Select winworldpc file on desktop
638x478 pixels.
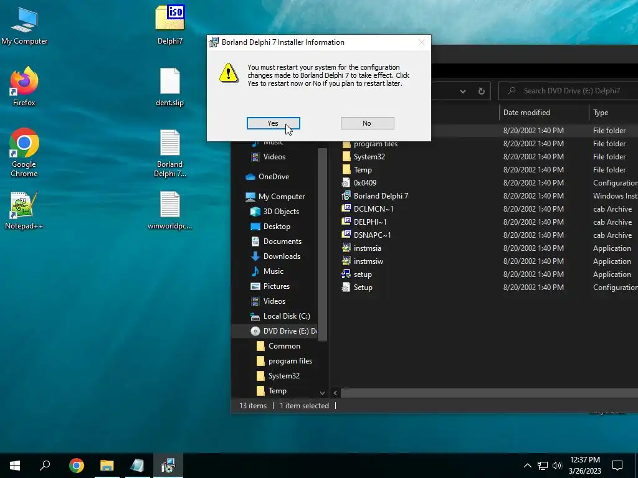tap(169, 210)
